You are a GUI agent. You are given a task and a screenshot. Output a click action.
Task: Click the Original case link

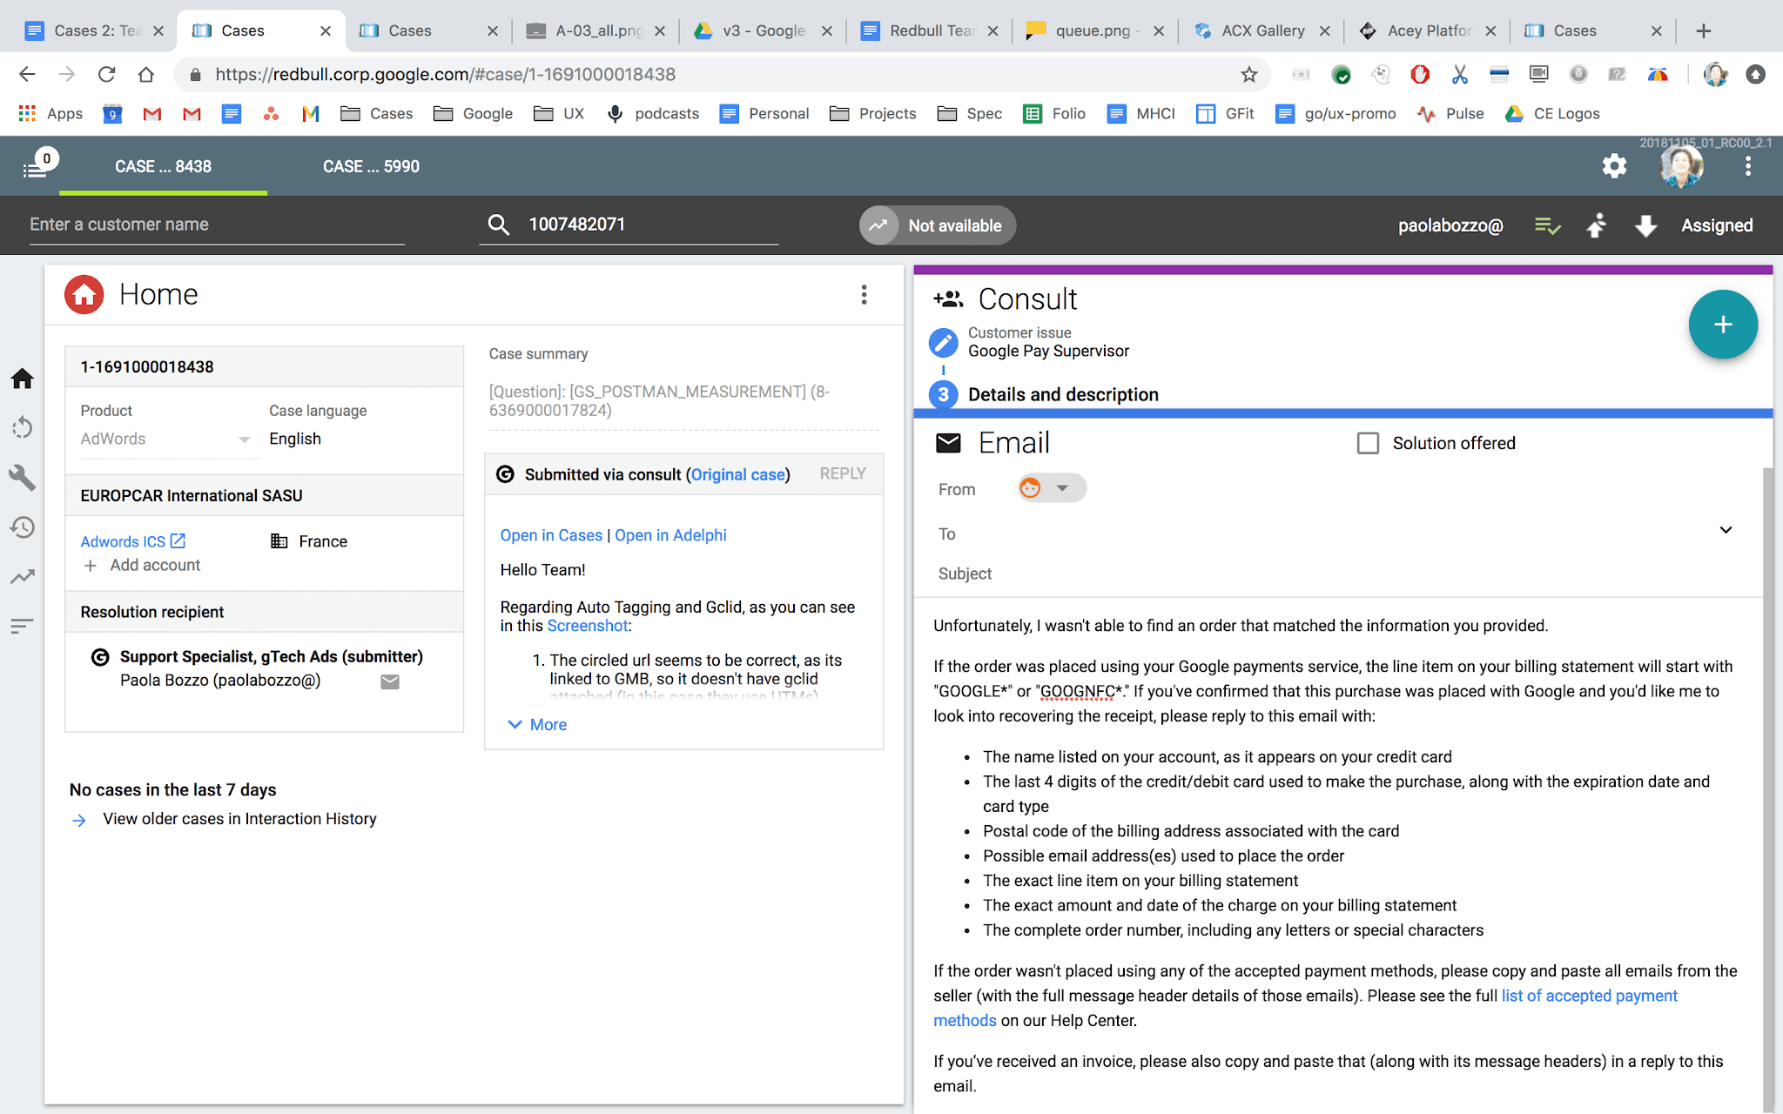tap(737, 474)
